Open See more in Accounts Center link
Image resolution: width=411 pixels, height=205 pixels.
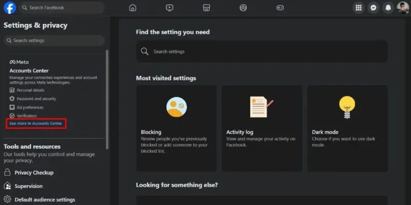click(36, 124)
